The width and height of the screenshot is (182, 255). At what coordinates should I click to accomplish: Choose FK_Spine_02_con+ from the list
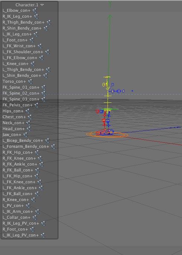21,93
